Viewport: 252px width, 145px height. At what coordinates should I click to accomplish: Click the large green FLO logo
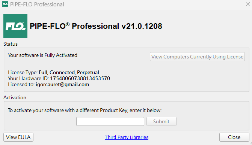coord(15,26)
